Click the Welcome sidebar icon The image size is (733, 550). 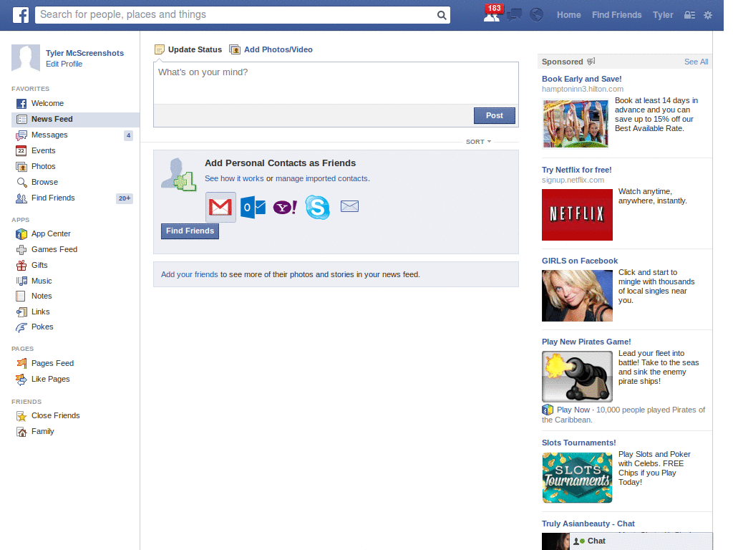21,103
